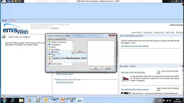Click the user-switch icon in quick access toolbar
This screenshot has width=184, height=103.
19,1
